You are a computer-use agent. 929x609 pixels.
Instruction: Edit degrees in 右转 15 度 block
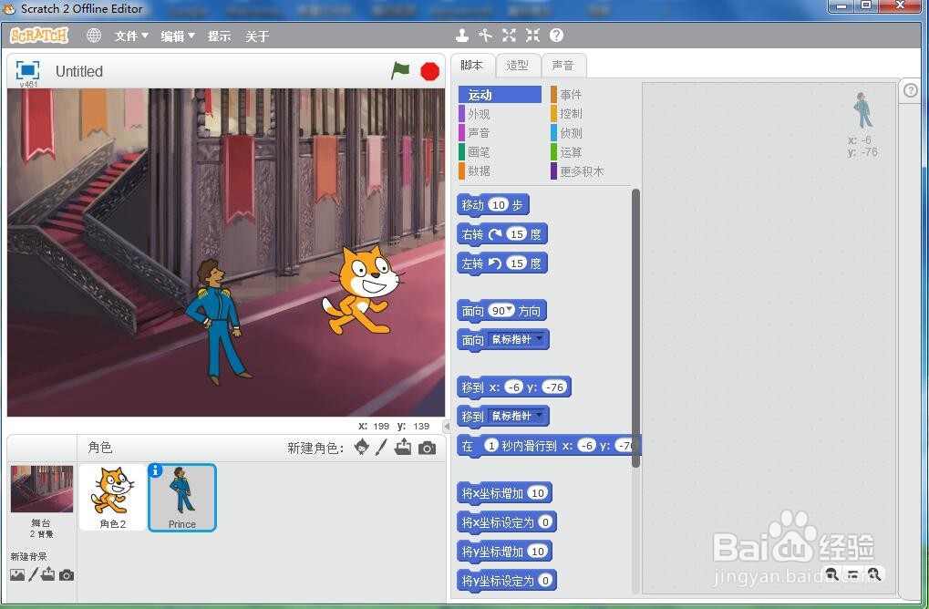point(517,234)
